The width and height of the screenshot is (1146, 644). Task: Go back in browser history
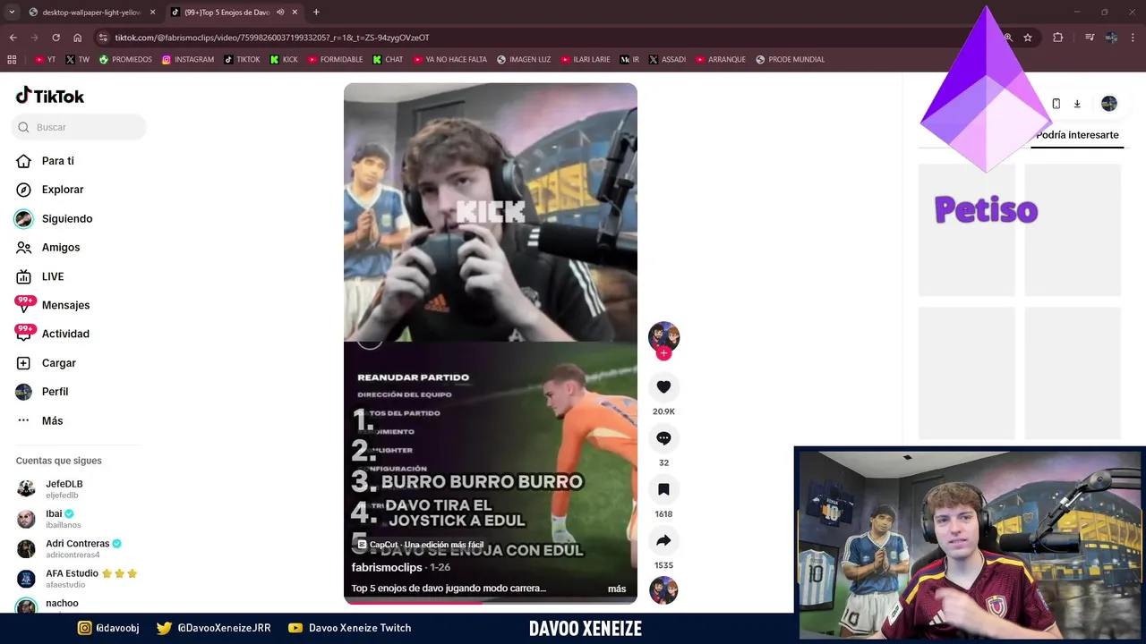coord(13,38)
